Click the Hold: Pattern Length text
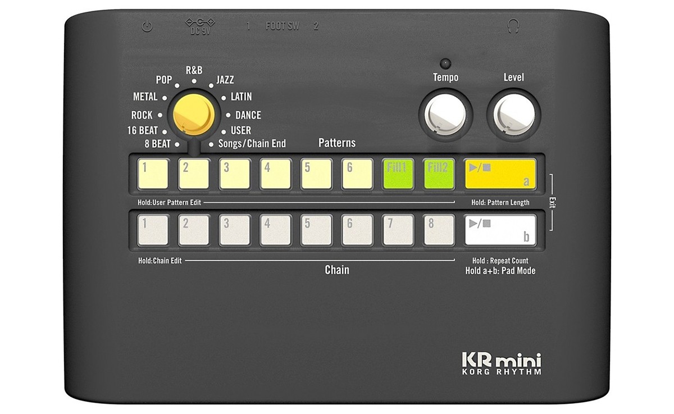The width and height of the screenshot is (674, 414). tap(500, 202)
